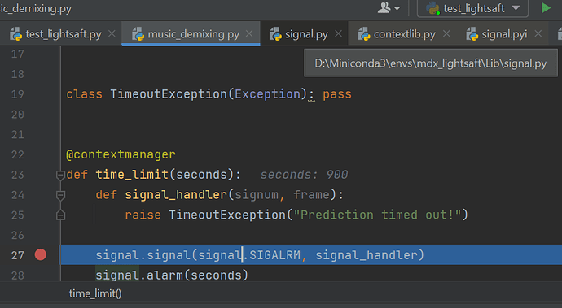Click the @contextmanager decorator

point(121,154)
